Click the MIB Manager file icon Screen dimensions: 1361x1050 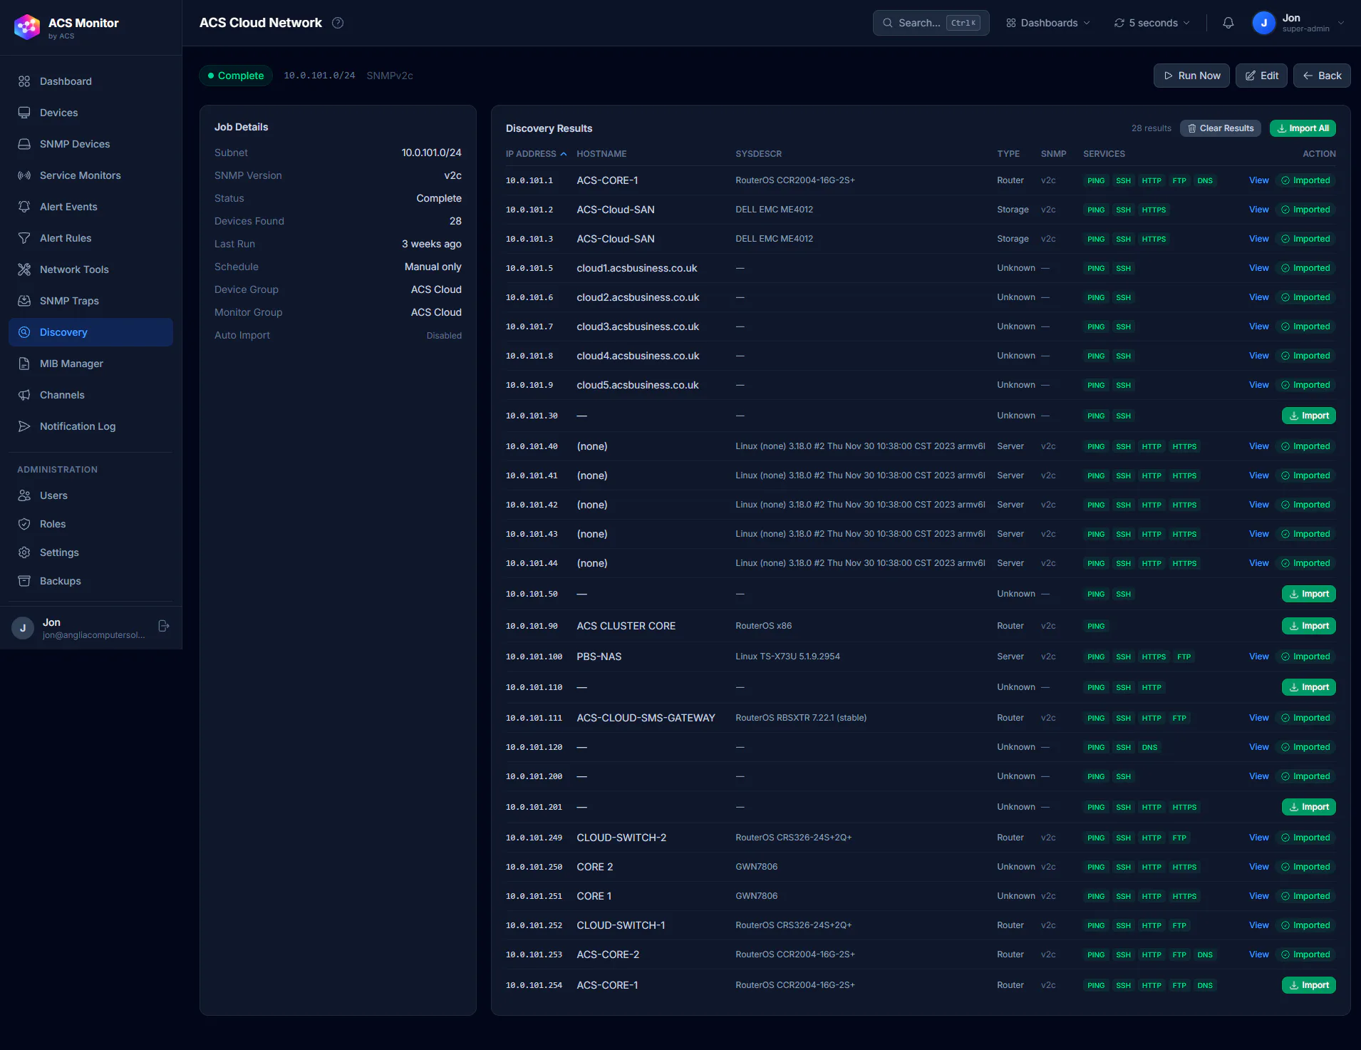24,364
